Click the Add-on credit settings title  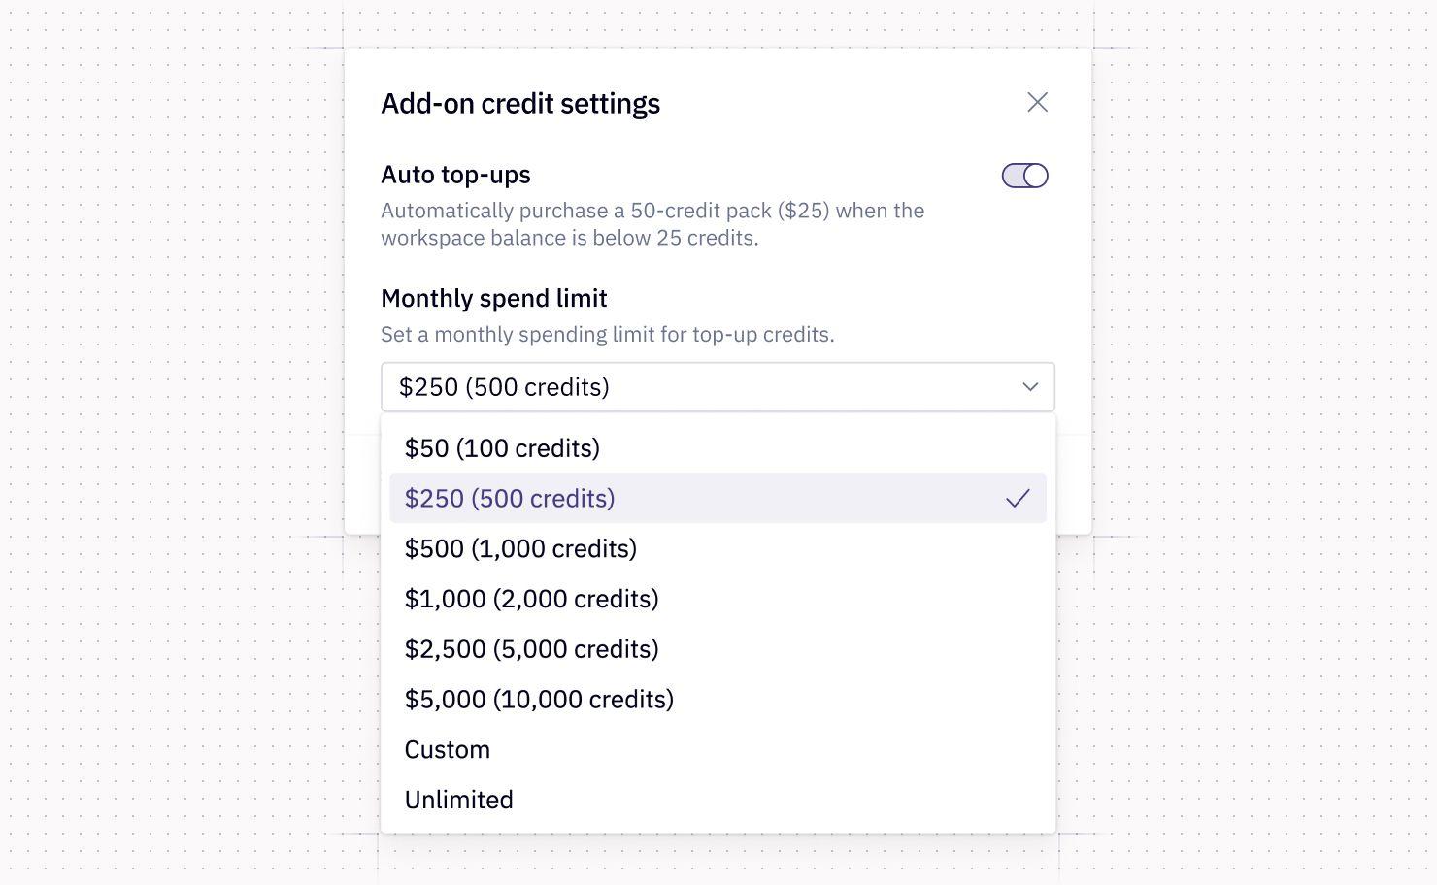[x=520, y=103]
